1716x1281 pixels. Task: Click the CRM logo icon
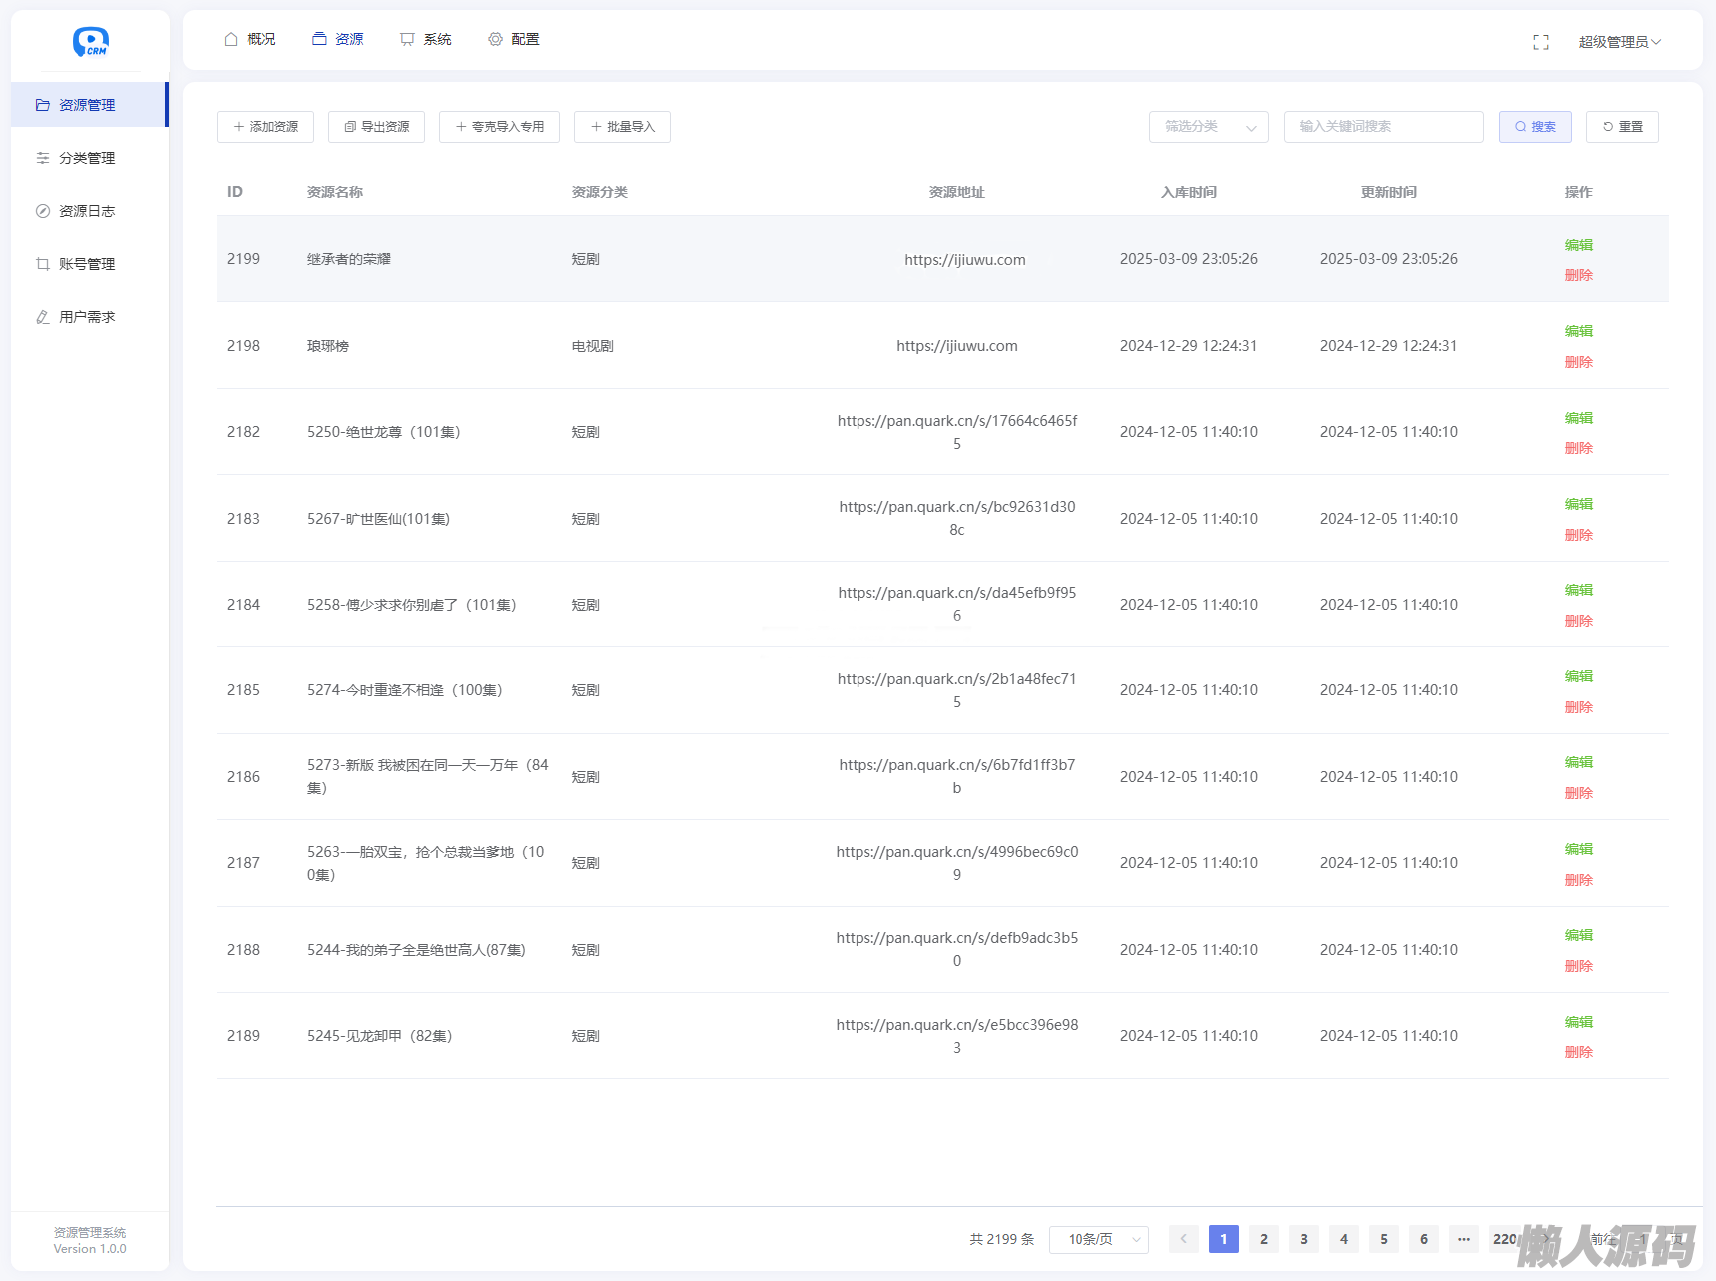tap(90, 41)
